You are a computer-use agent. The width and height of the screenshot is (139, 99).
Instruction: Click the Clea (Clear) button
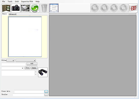tap(27, 68)
